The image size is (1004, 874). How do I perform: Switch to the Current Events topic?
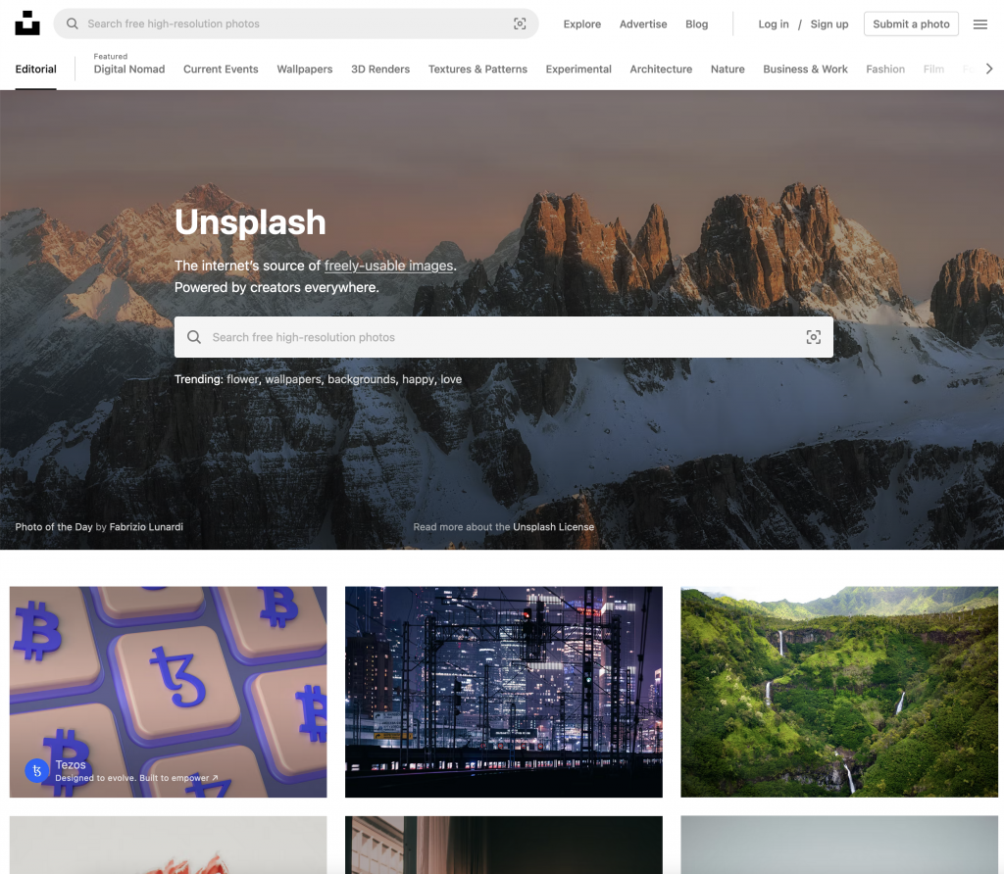point(221,70)
